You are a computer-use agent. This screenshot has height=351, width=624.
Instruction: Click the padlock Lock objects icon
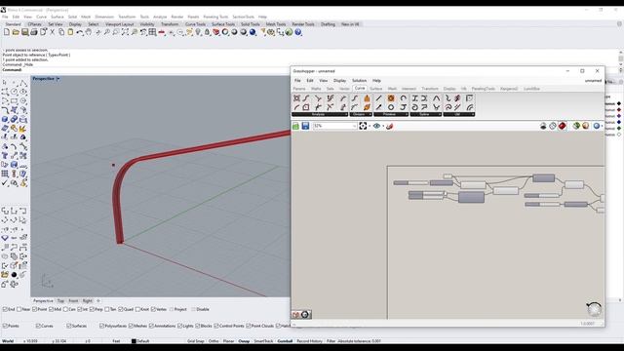(x=207, y=32)
